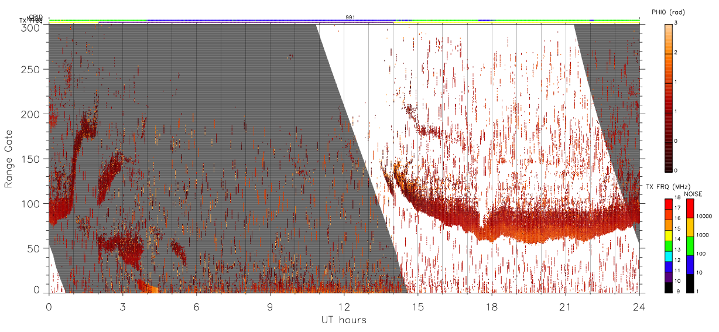Click the purple 10-11 MHz TX FRQ swatch
Image resolution: width=719 pixels, height=332 pixels.
(x=669, y=277)
